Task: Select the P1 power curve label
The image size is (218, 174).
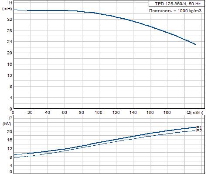Action: (x=199, y=127)
